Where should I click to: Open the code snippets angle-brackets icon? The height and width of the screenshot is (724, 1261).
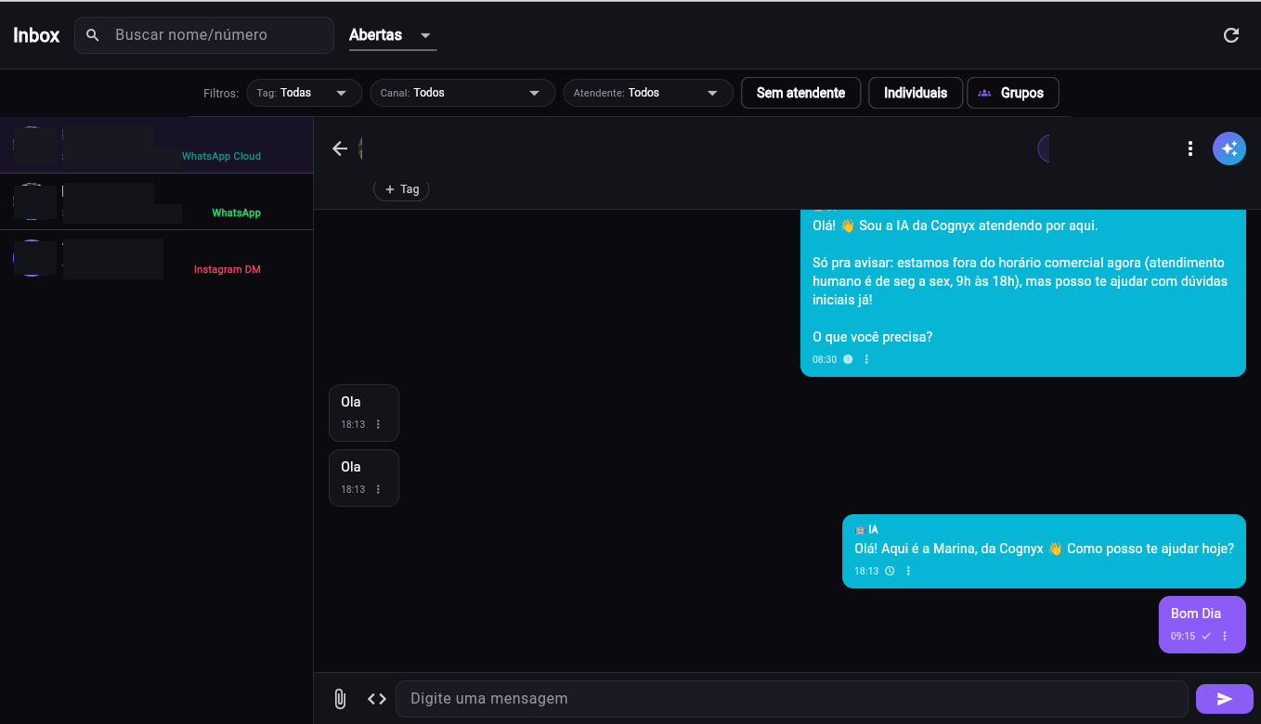pyautogui.click(x=377, y=699)
